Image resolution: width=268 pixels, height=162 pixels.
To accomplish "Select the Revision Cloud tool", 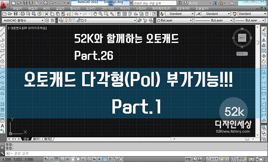I will (x=3, y=67).
